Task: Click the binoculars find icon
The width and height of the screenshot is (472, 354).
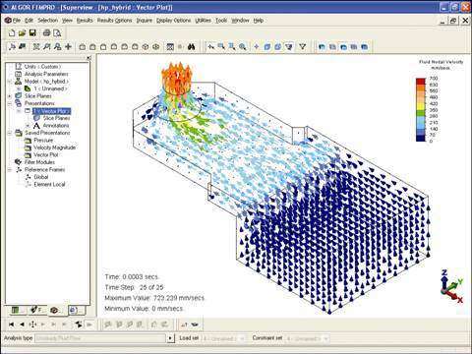Action: pyautogui.click(x=192, y=47)
